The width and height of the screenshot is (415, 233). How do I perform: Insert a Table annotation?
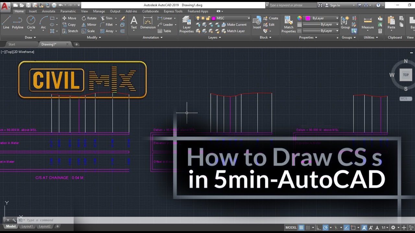click(164, 31)
